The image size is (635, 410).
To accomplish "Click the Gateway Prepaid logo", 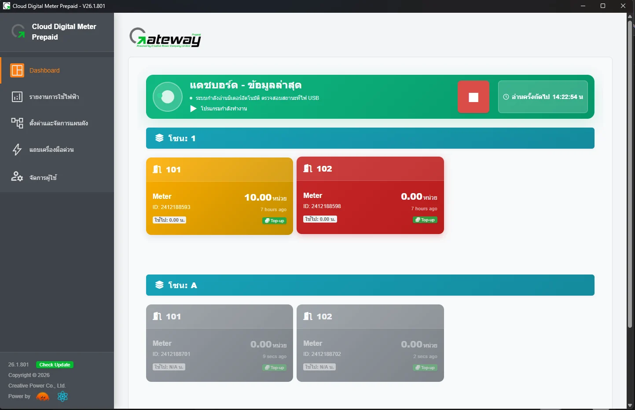I will [x=165, y=37].
